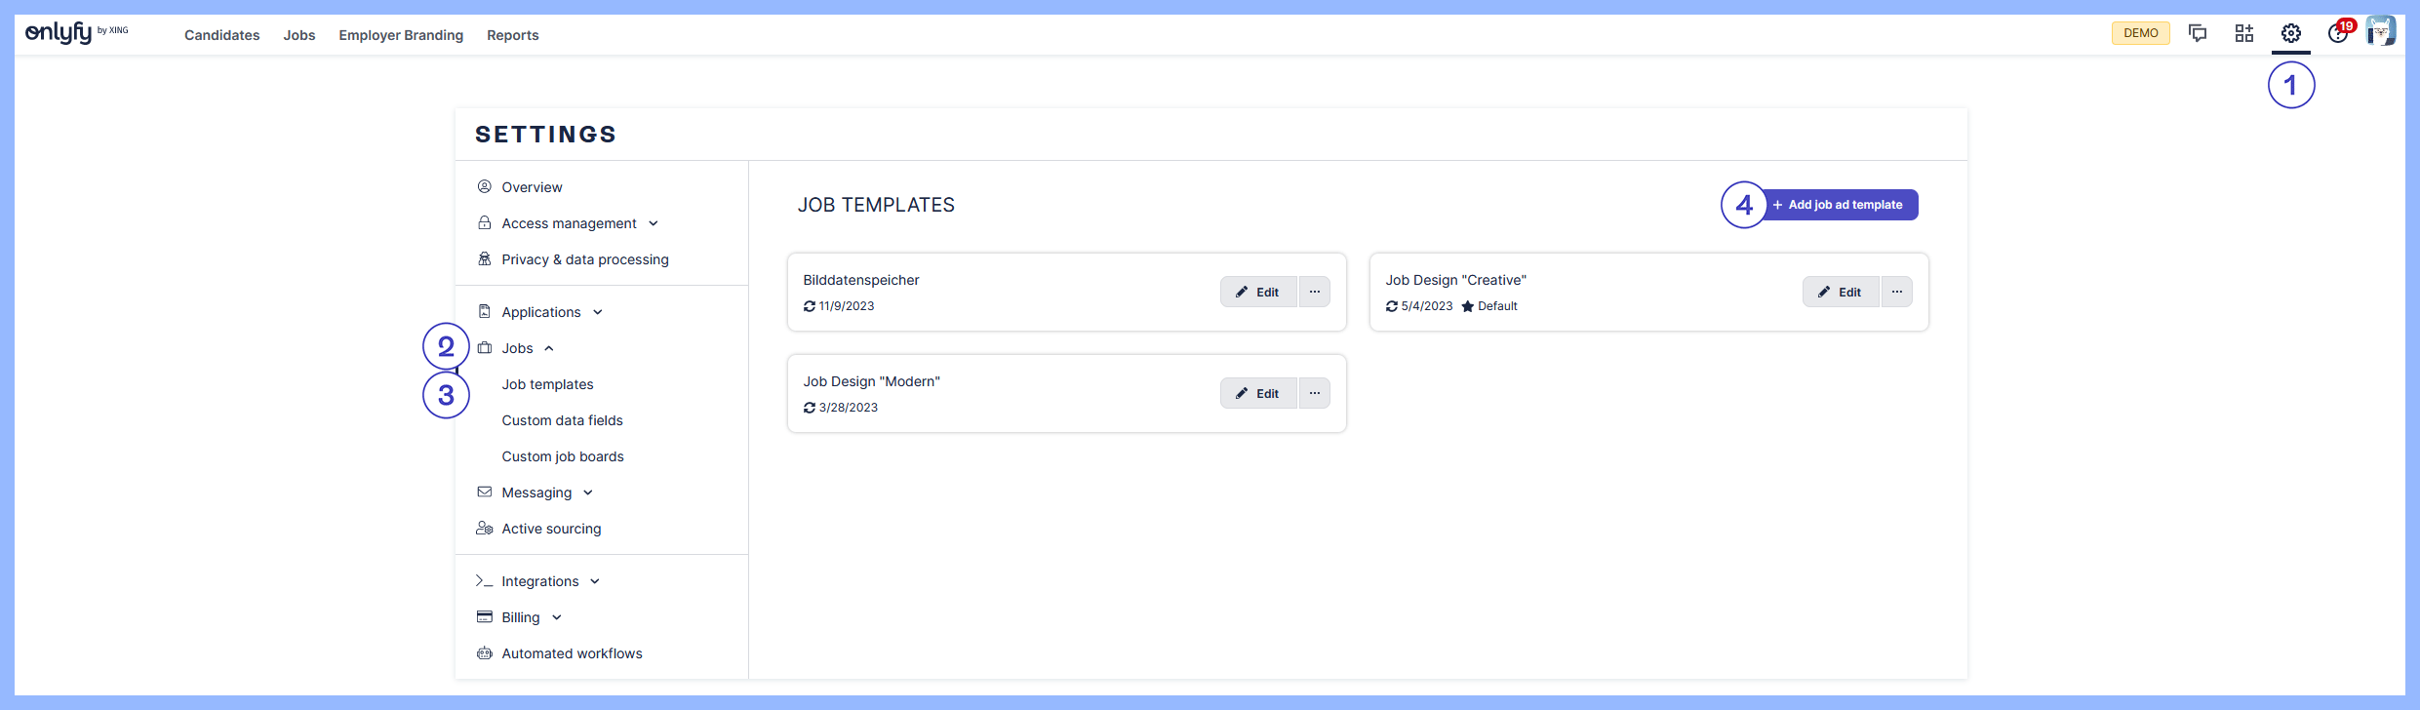Go to the Candidates menu
The image size is (2420, 710).
(221, 35)
